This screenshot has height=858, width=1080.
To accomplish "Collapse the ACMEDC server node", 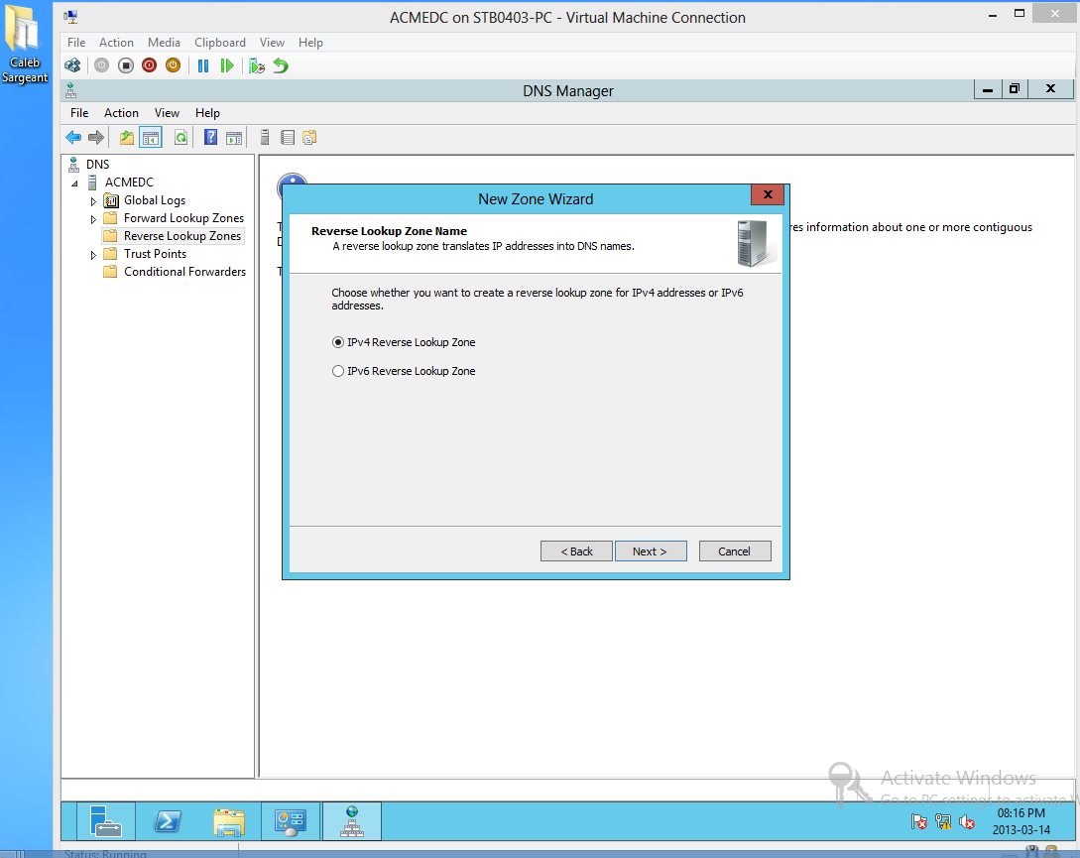I will (75, 184).
